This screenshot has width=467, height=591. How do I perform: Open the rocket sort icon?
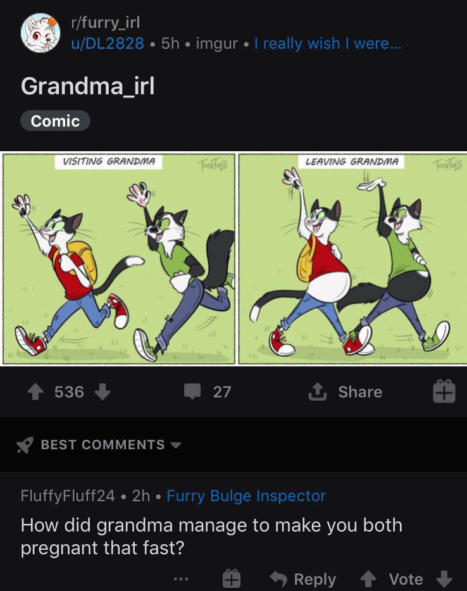click(x=25, y=445)
